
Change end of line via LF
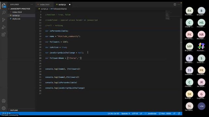click(x=141, y=113)
